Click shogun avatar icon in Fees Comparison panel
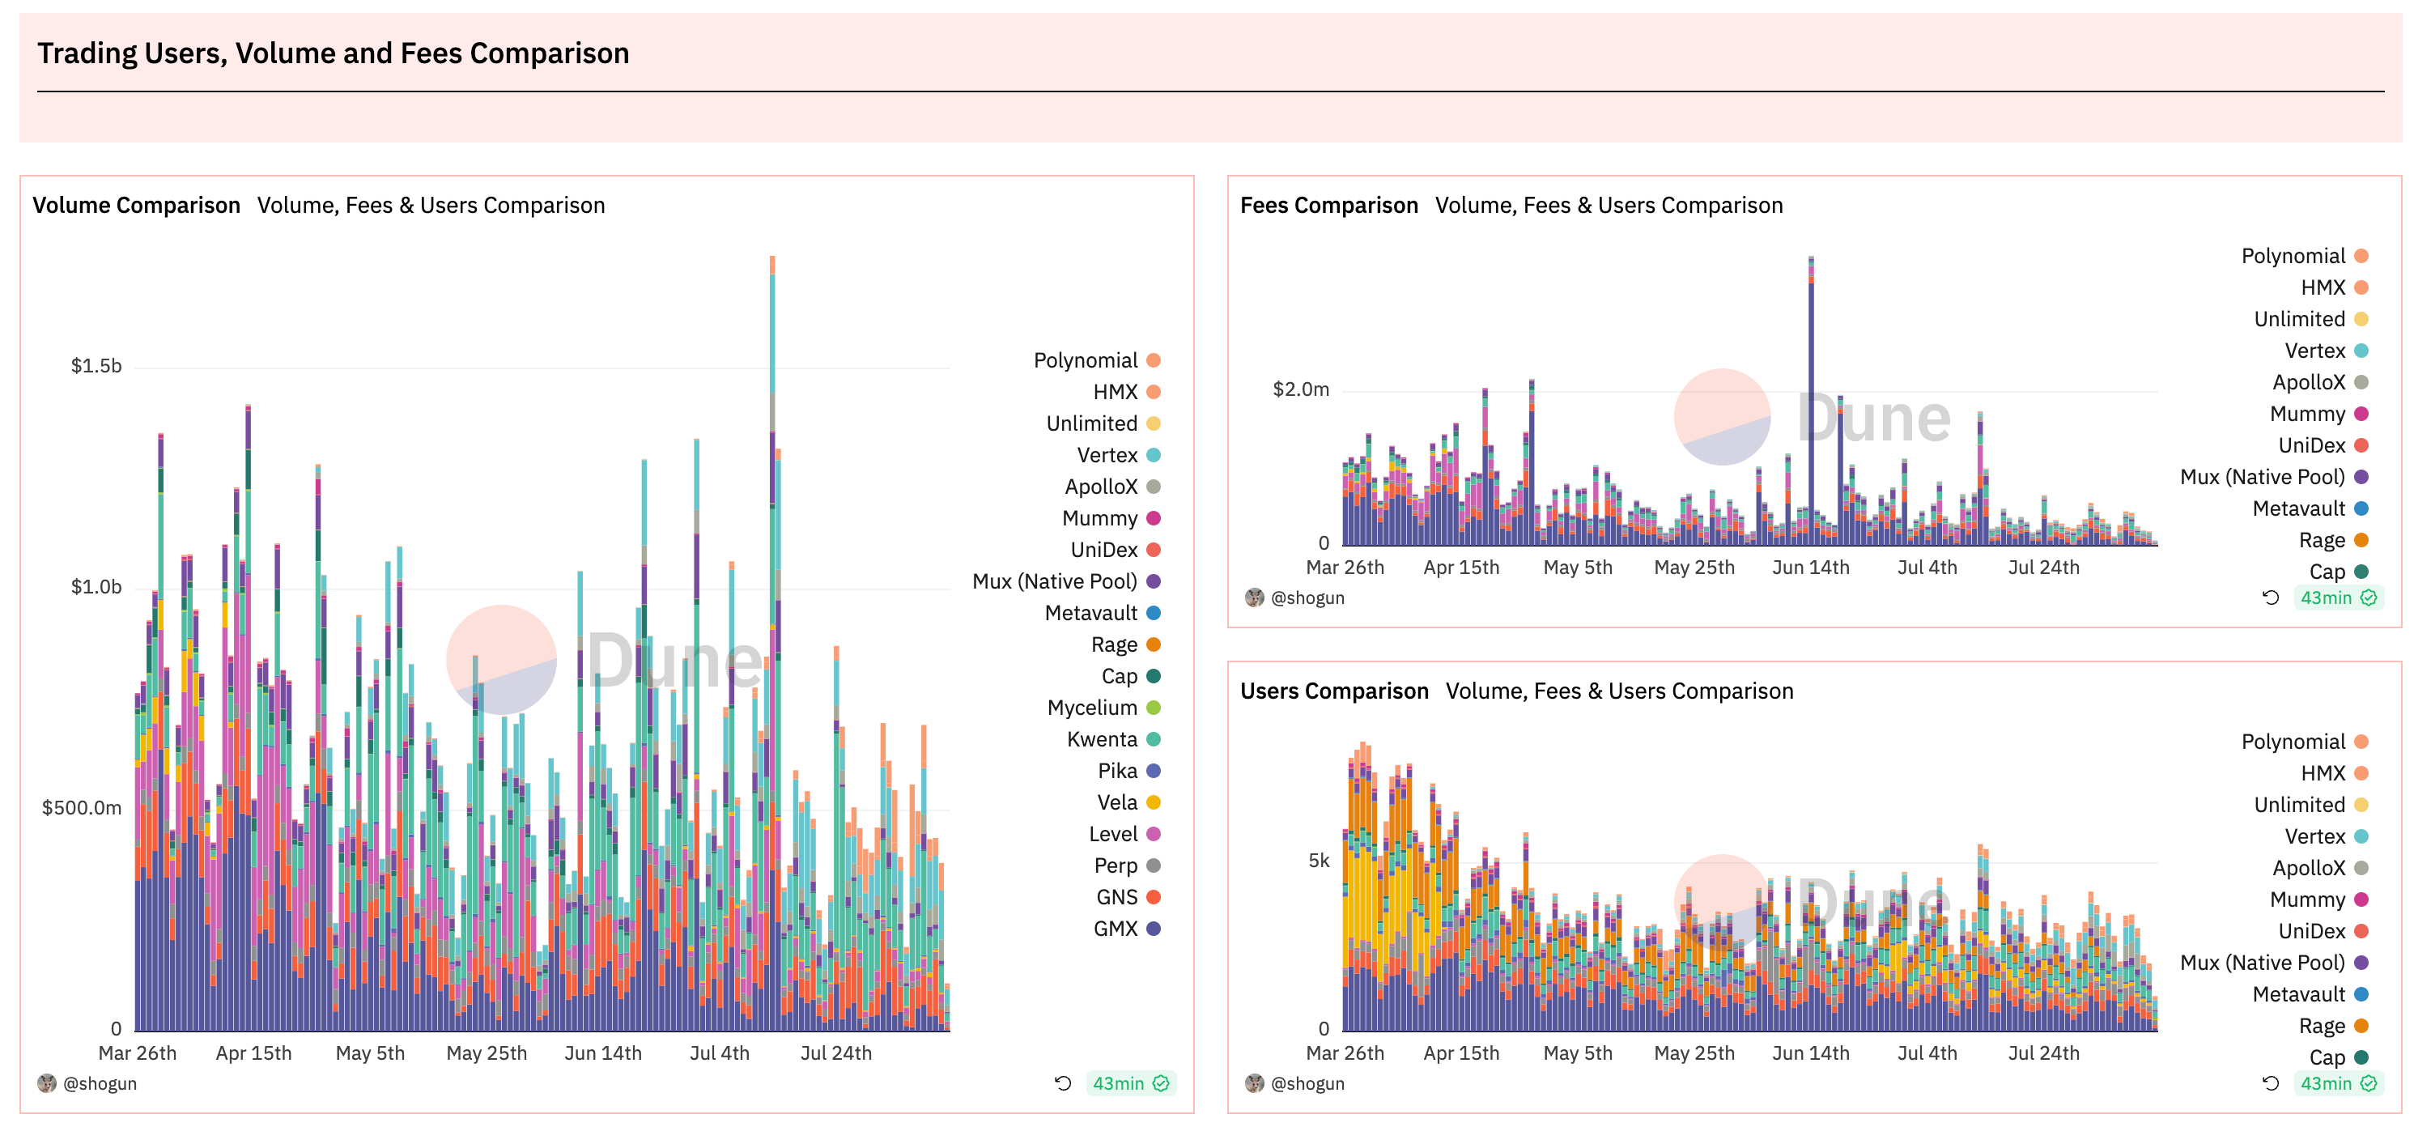Screen dimensions: 2414x1127 [1255, 598]
